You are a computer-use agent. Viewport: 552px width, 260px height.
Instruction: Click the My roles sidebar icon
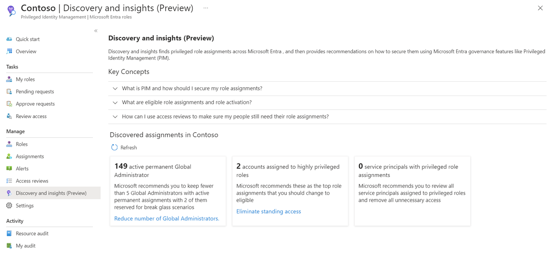(x=9, y=79)
